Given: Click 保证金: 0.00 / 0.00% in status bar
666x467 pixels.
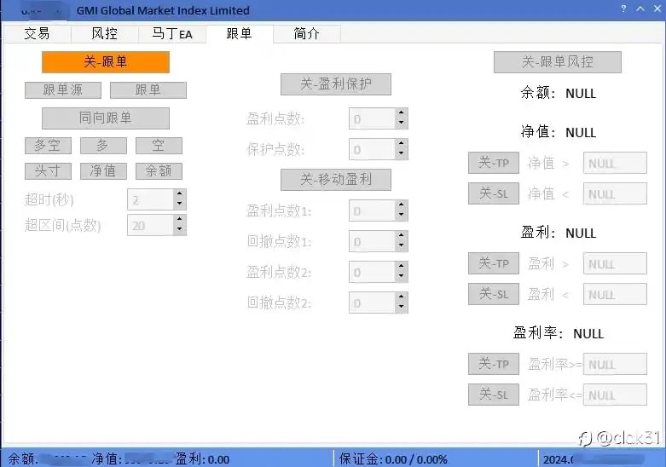Looking at the screenshot, I should [393, 459].
